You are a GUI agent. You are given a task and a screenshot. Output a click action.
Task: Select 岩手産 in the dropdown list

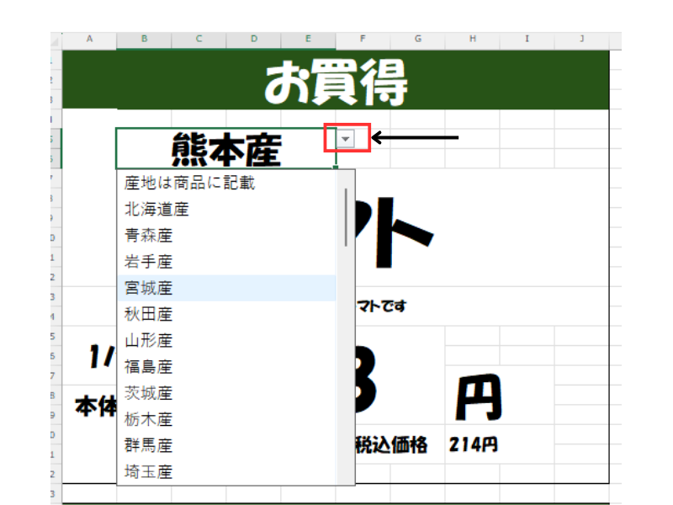pos(149,262)
